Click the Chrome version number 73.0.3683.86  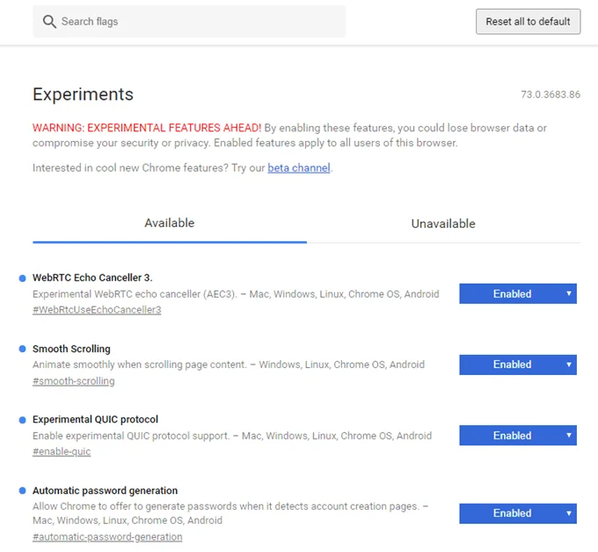point(551,94)
